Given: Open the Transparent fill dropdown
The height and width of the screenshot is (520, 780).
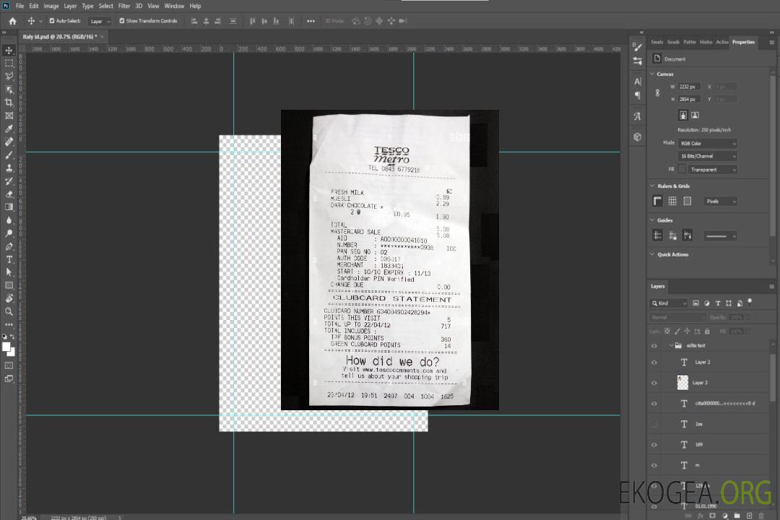Looking at the screenshot, I should click(x=713, y=170).
